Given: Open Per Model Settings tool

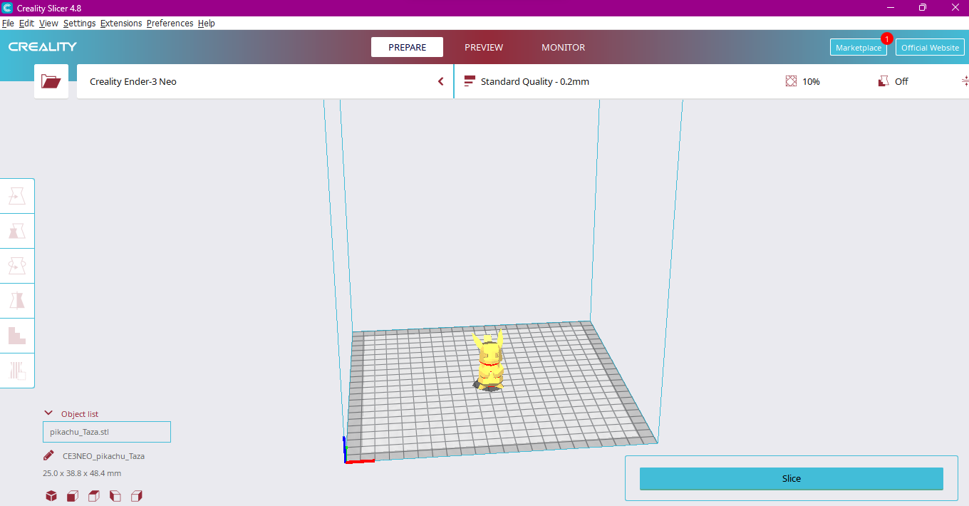Looking at the screenshot, I should 17,335.
